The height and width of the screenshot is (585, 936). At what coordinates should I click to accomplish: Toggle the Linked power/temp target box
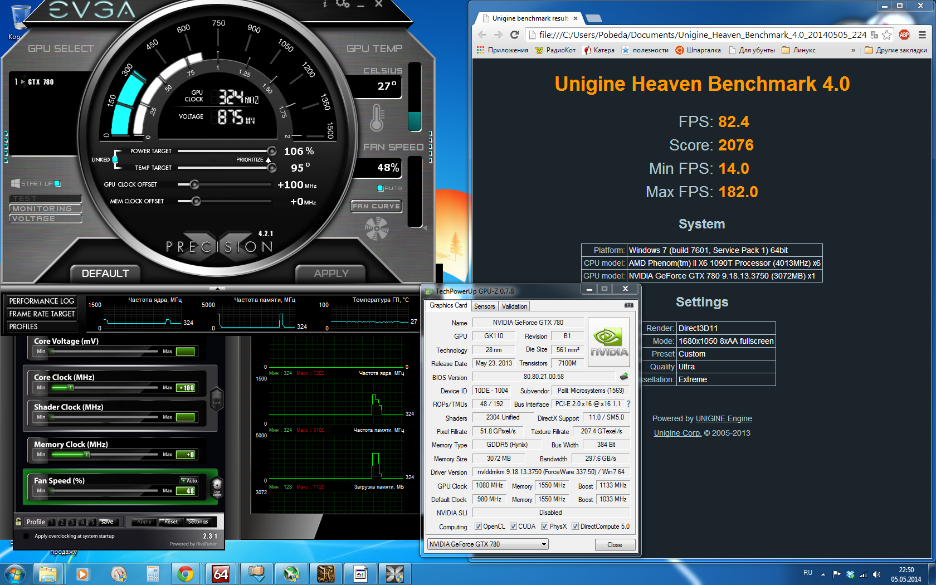115,159
